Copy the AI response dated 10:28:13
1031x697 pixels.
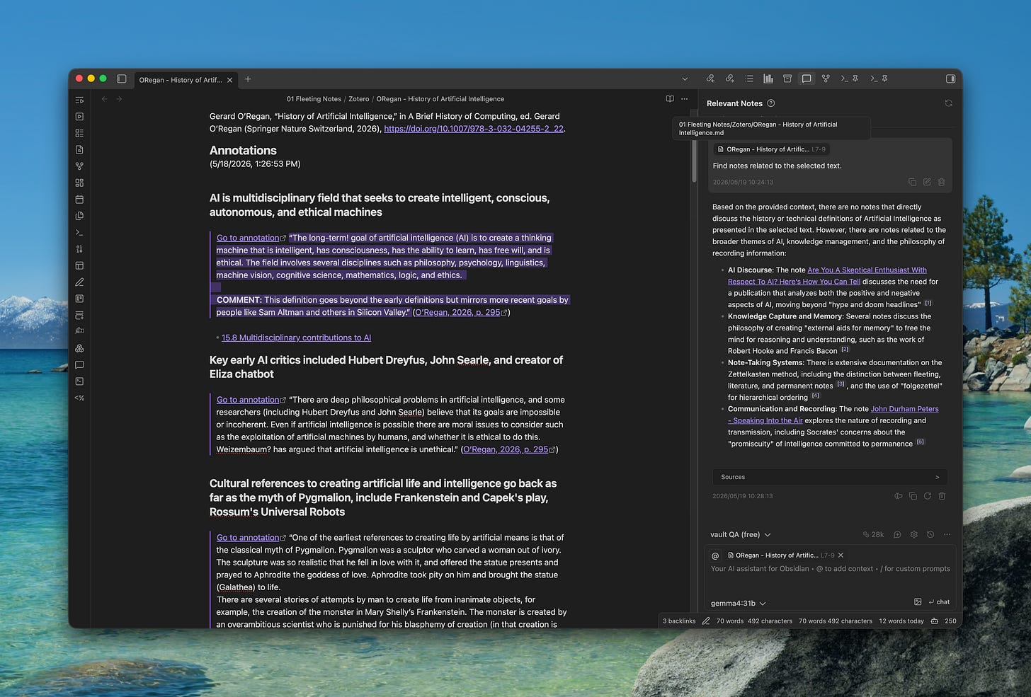pos(913,496)
